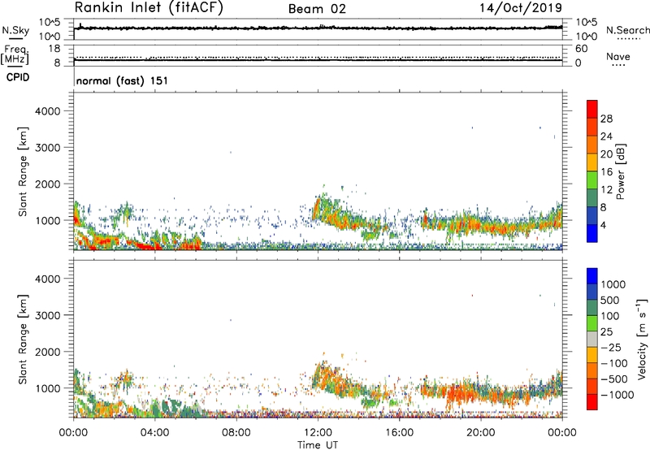The width and height of the screenshot is (650, 450).
Task: Click the "04:00" time tick label
Action: [x=155, y=433]
